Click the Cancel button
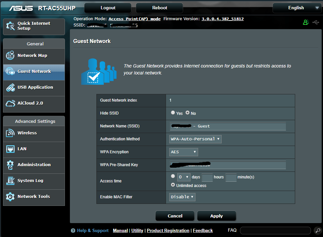This screenshot has width=323, height=237. coord(175,216)
